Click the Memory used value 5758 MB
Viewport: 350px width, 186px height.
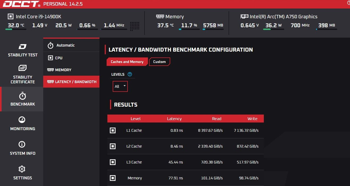pos(213,25)
